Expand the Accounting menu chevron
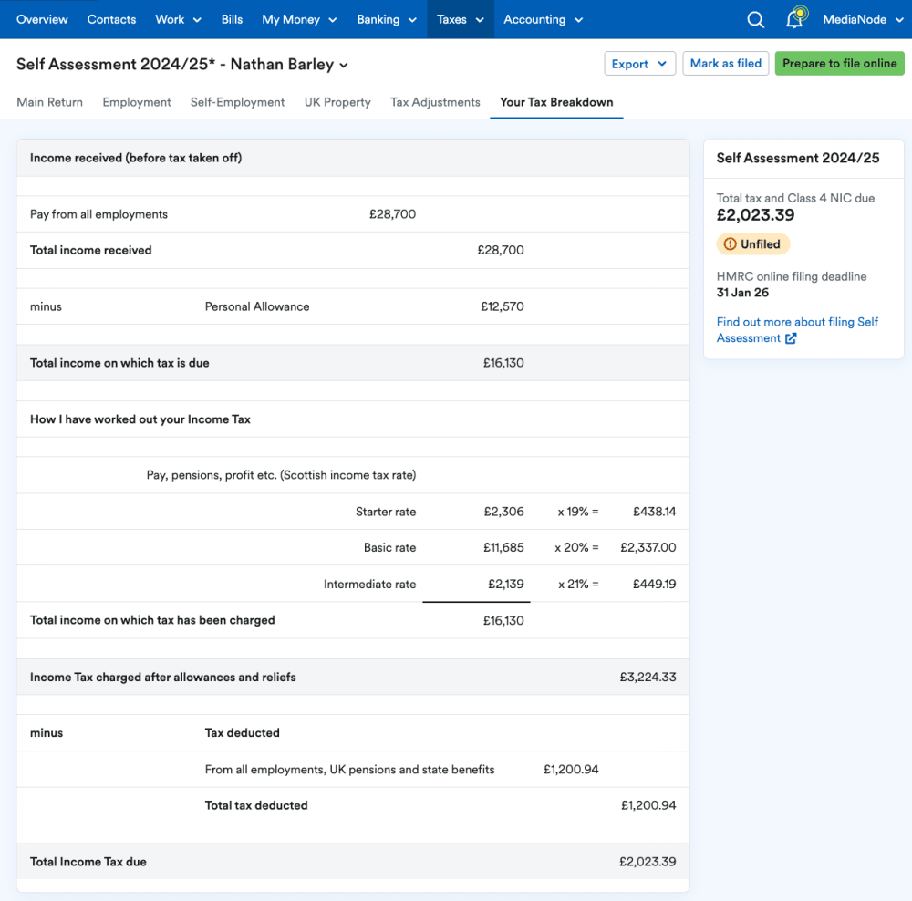 tap(581, 19)
